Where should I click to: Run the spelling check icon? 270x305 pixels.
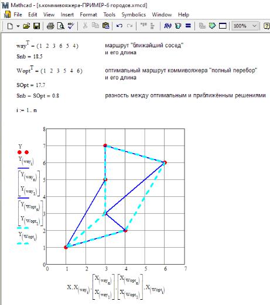tap(71, 26)
